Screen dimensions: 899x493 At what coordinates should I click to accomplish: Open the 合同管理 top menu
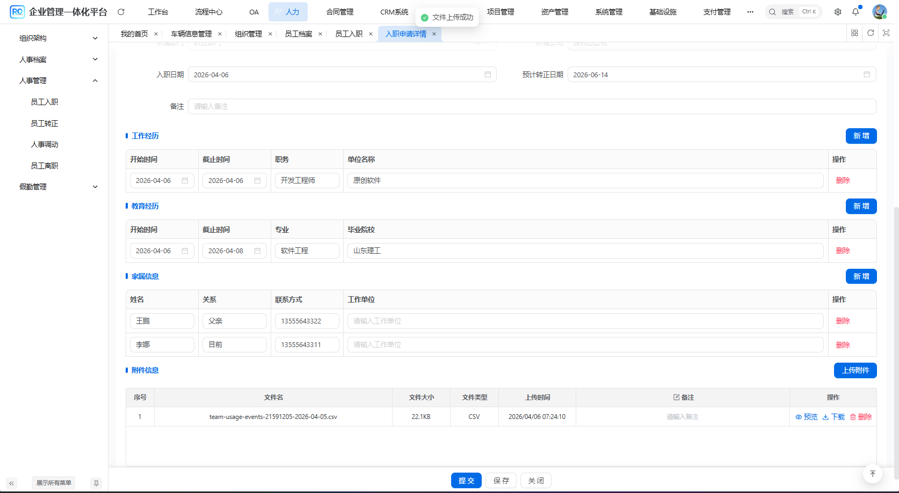pyautogui.click(x=339, y=12)
